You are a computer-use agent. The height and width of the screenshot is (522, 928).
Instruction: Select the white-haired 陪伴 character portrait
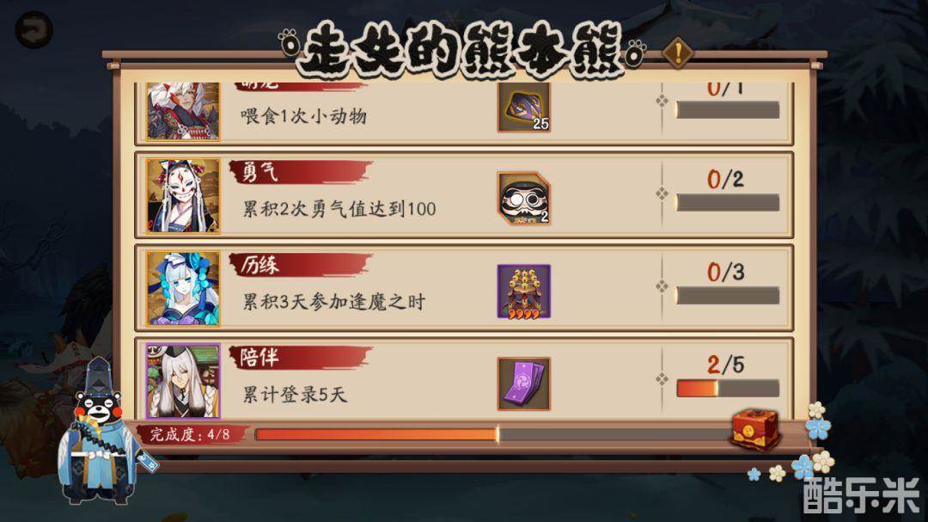(x=183, y=381)
